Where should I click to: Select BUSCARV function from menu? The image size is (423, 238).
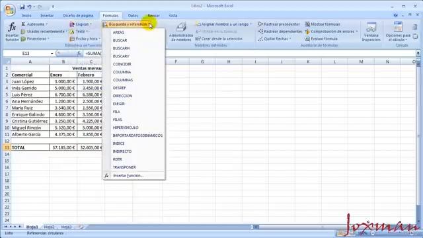134,56
